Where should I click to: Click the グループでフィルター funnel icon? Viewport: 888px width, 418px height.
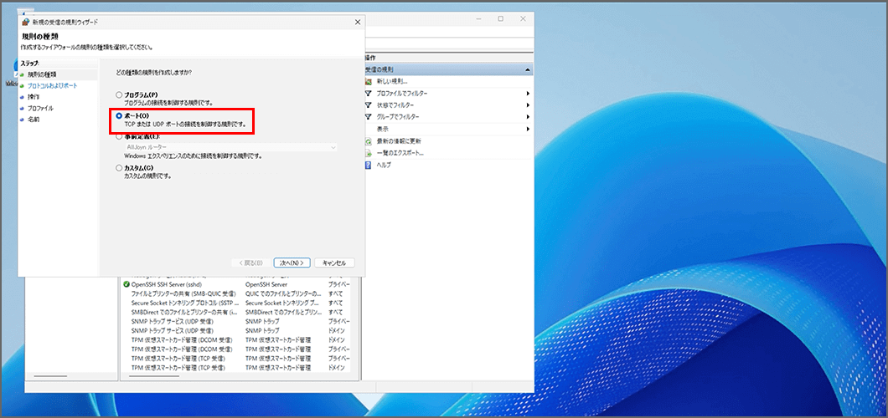[x=369, y=116]
